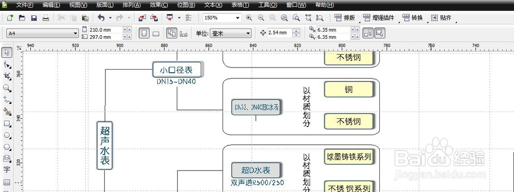This screenshot has height=192, width=514.
Task: Open the 版面(L) menu
Action: coord(104,5)
